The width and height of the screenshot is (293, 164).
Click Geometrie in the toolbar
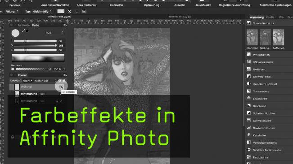pos(117,5)
